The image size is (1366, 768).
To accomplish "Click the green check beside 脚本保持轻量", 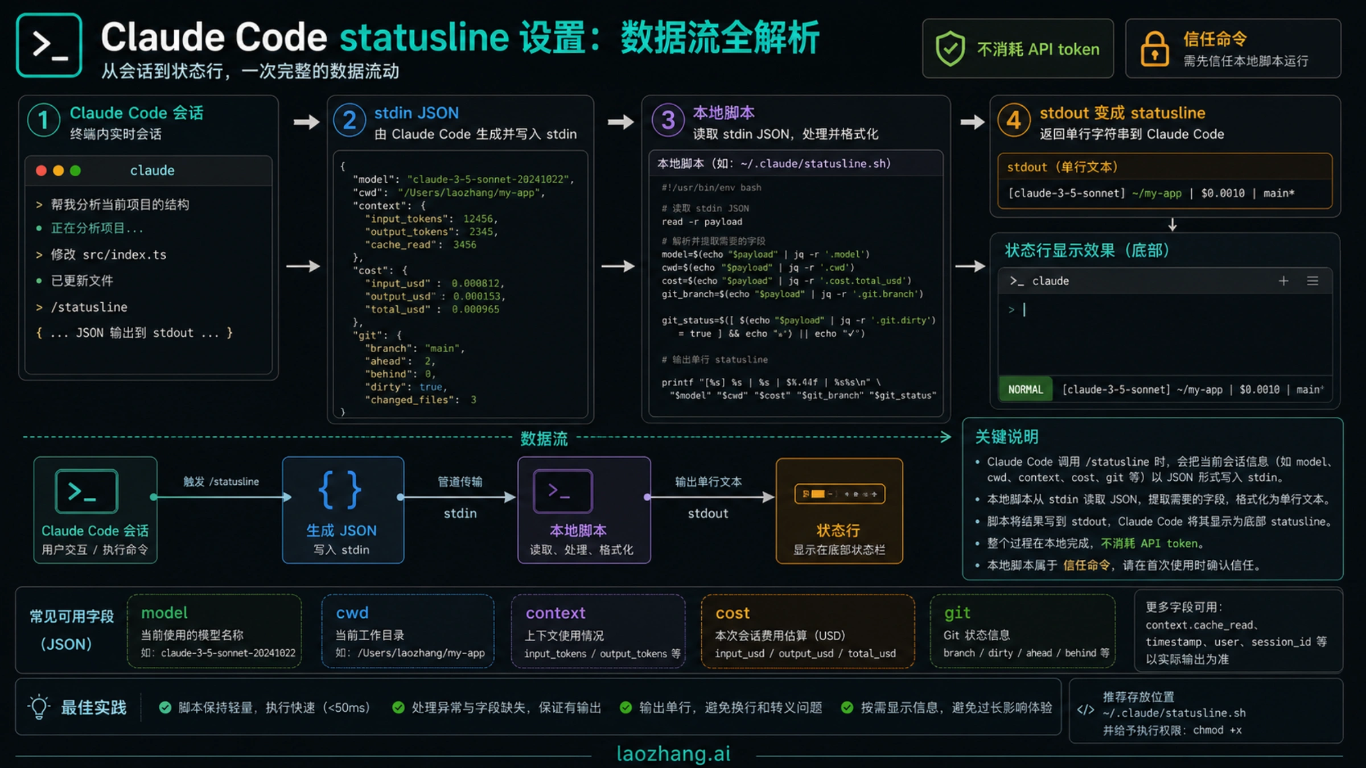I will pos(165,707).
